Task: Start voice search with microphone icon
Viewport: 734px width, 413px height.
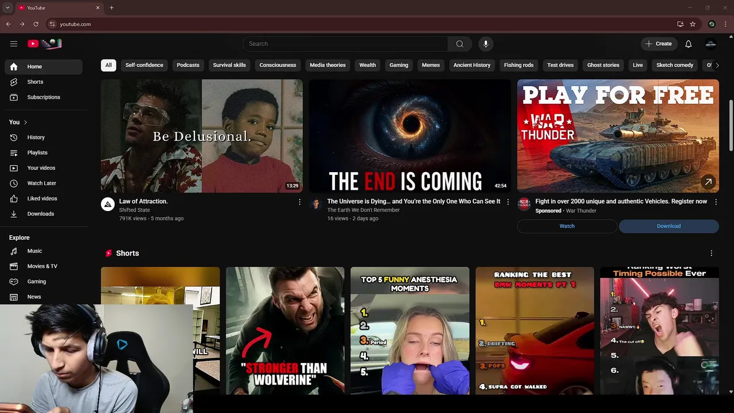Action: click(486, 44)
